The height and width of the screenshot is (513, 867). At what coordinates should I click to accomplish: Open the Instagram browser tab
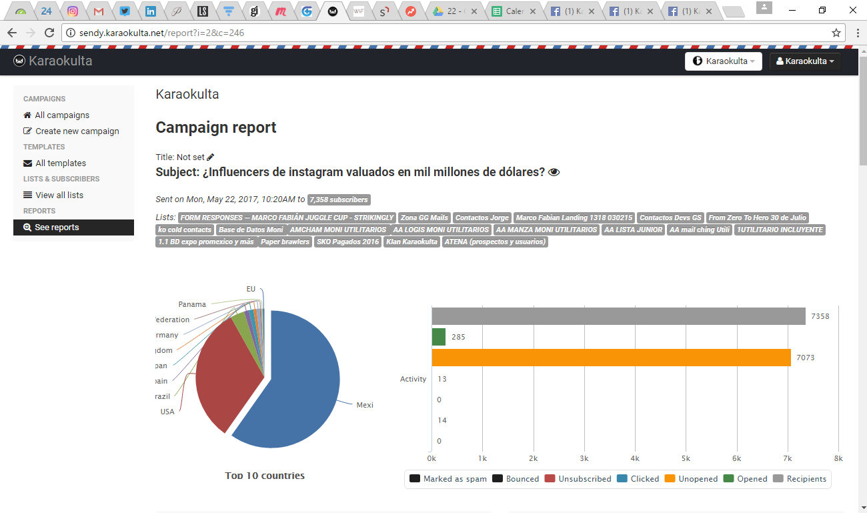point(73,11)
